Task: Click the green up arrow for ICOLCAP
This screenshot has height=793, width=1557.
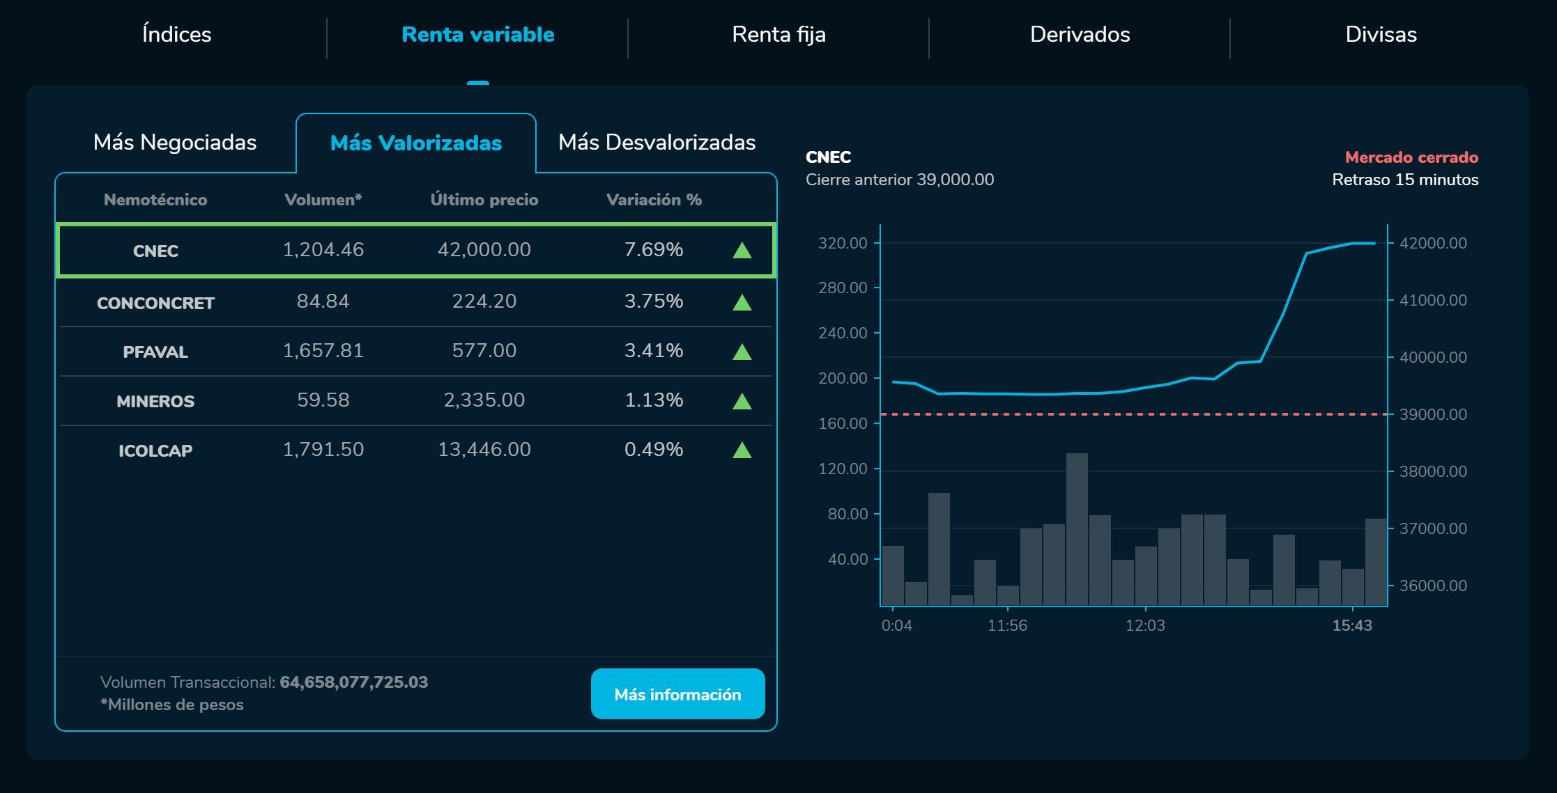Action: pyautogui.click(x=741, y=449)
